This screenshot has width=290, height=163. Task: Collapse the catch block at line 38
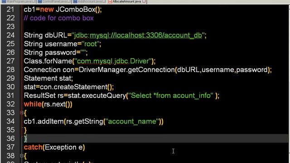point(21,156)
